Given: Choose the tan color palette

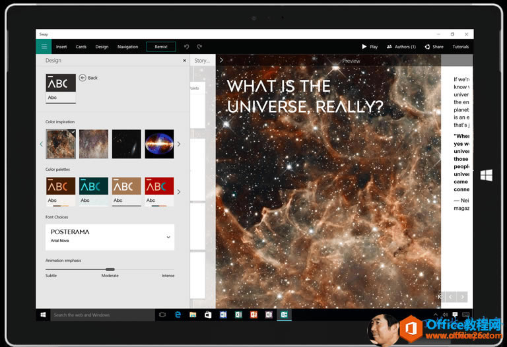Looking at the screenshot, I should (127, 191).
